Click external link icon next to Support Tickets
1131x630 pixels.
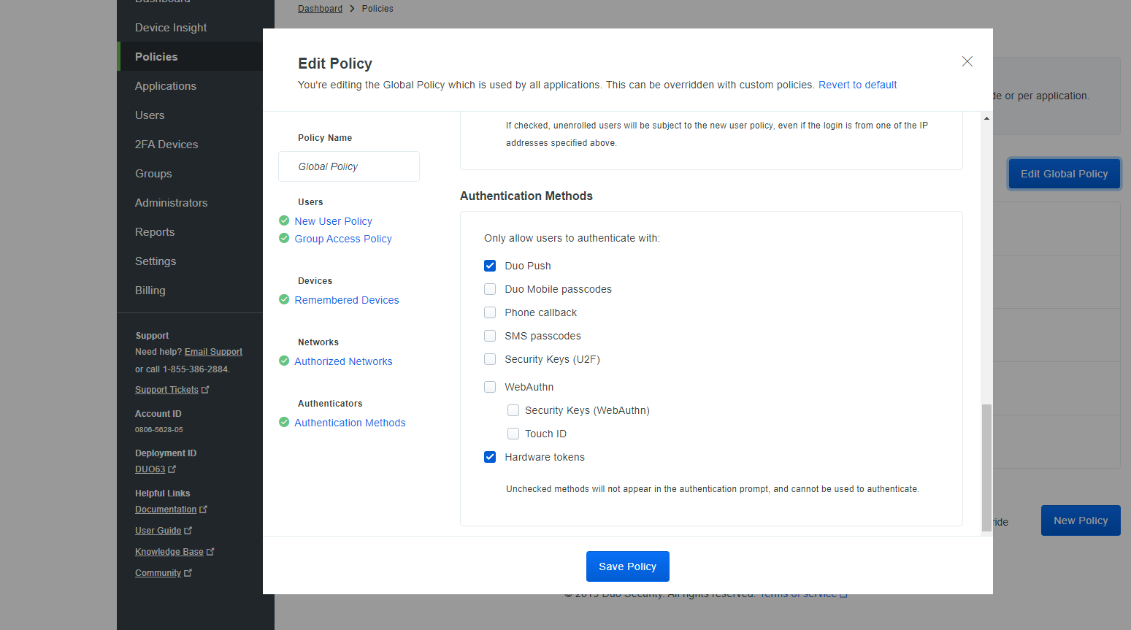pyautogui.click(x=205, y=390)
